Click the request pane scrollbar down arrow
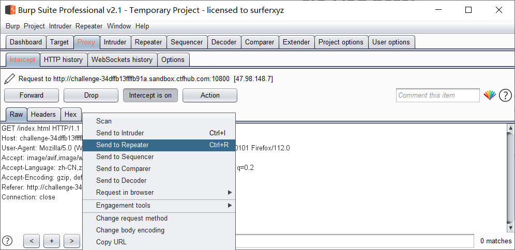Image resolution: width=515 pixels, height=250 pixels. [510, 228]
